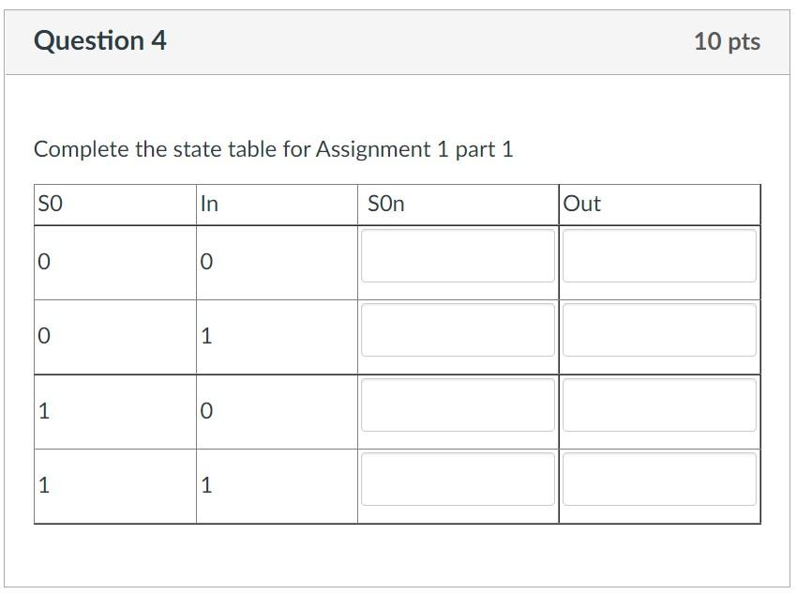
Task: Click the Out column header
Action: click(658, 203)
